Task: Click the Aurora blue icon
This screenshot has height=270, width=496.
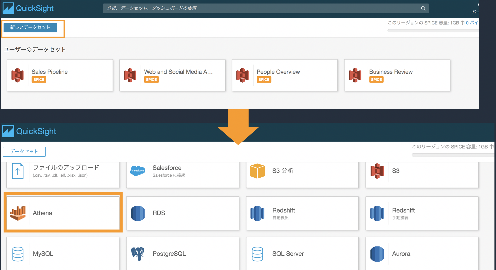Action: pos(377,254)
